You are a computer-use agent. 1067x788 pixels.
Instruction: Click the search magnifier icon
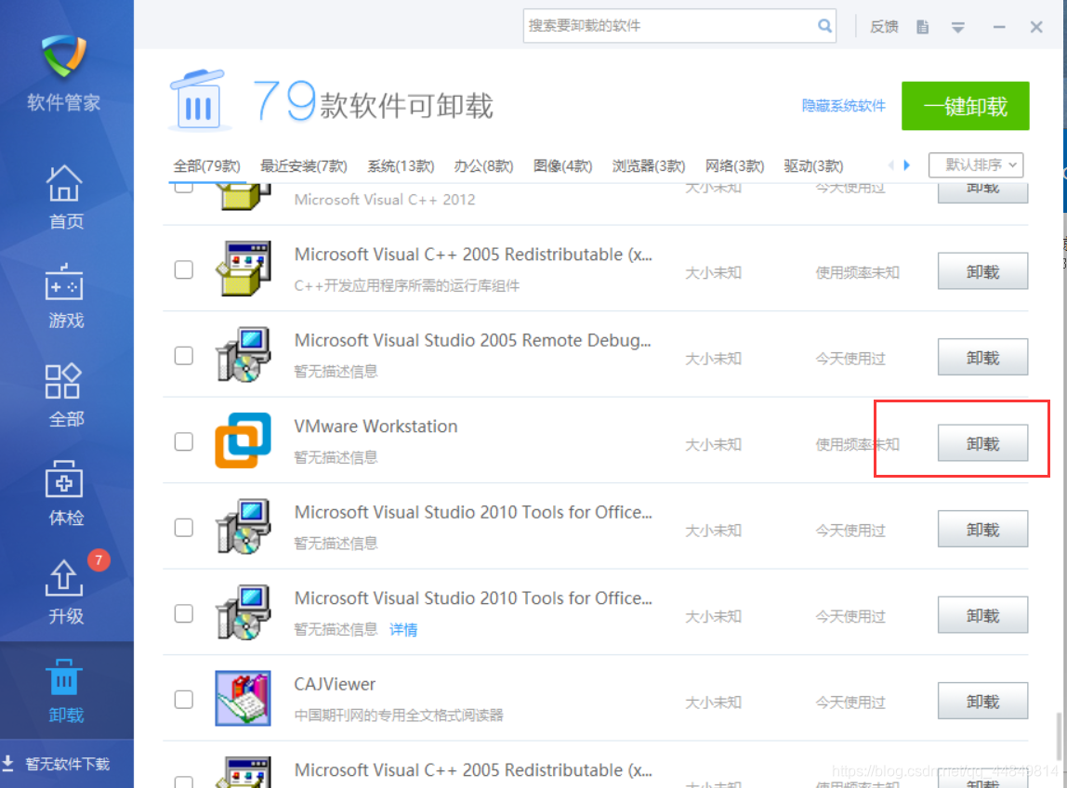(824, 26)
